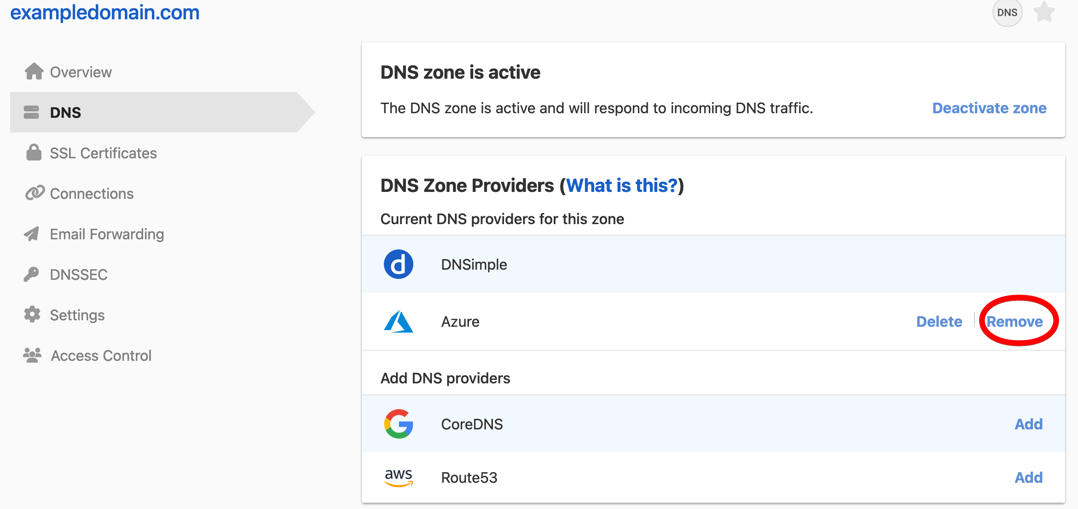Add Route53 as a DNS provider
This screenshot has width=1078, height=509.
coord(1028,477)
